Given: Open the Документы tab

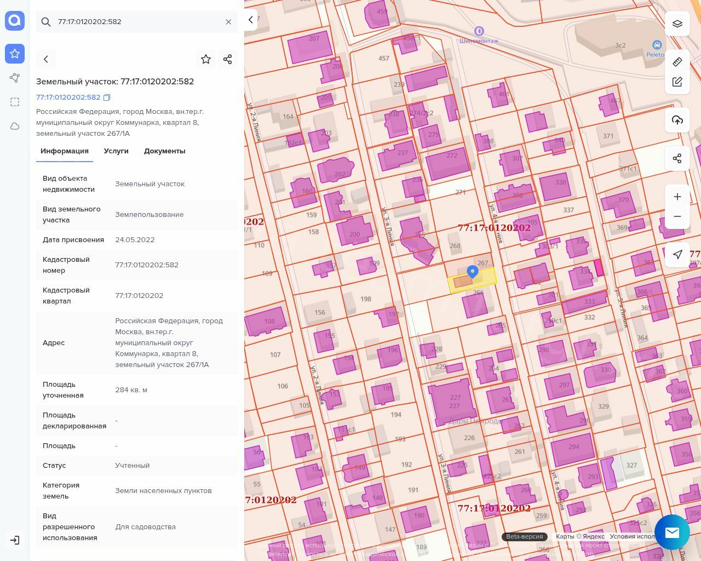Looking at the screenshot, I should [164, 151].
